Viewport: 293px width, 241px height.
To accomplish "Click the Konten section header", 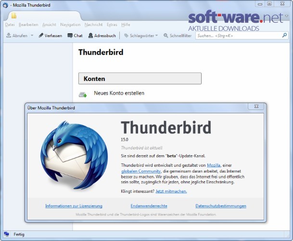I will pyautogui.click(x=140, y=79).
